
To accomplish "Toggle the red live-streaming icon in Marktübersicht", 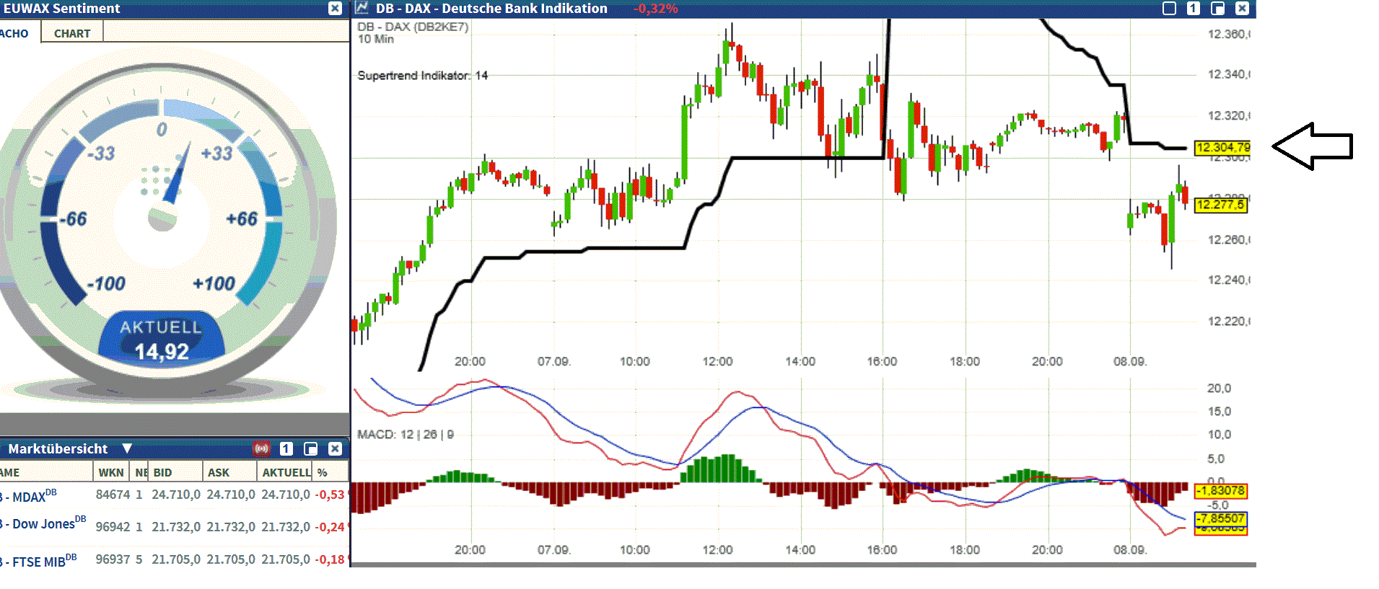I will 262,448.
